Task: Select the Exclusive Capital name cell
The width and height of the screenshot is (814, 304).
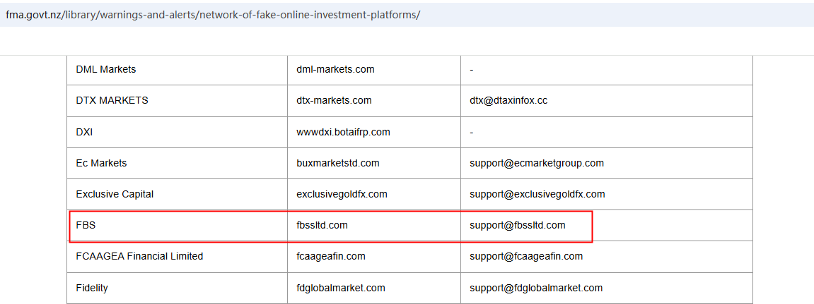Action: point(115,194)
